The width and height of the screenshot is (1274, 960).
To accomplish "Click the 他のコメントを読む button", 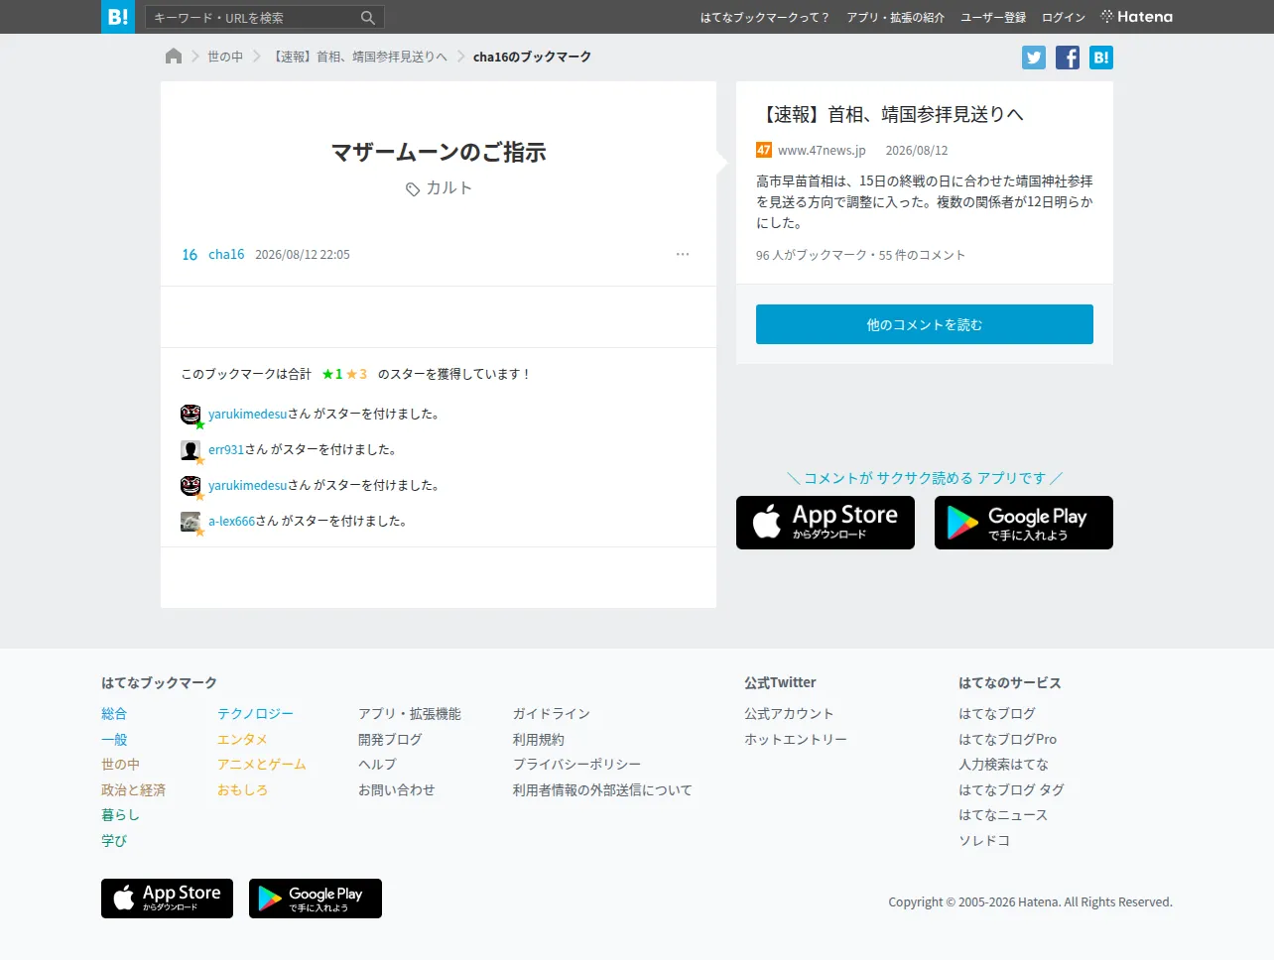I will (925, 324).
